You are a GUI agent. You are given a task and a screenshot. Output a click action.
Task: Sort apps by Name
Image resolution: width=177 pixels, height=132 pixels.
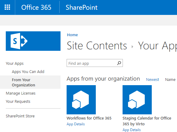[x=170, y=79]
